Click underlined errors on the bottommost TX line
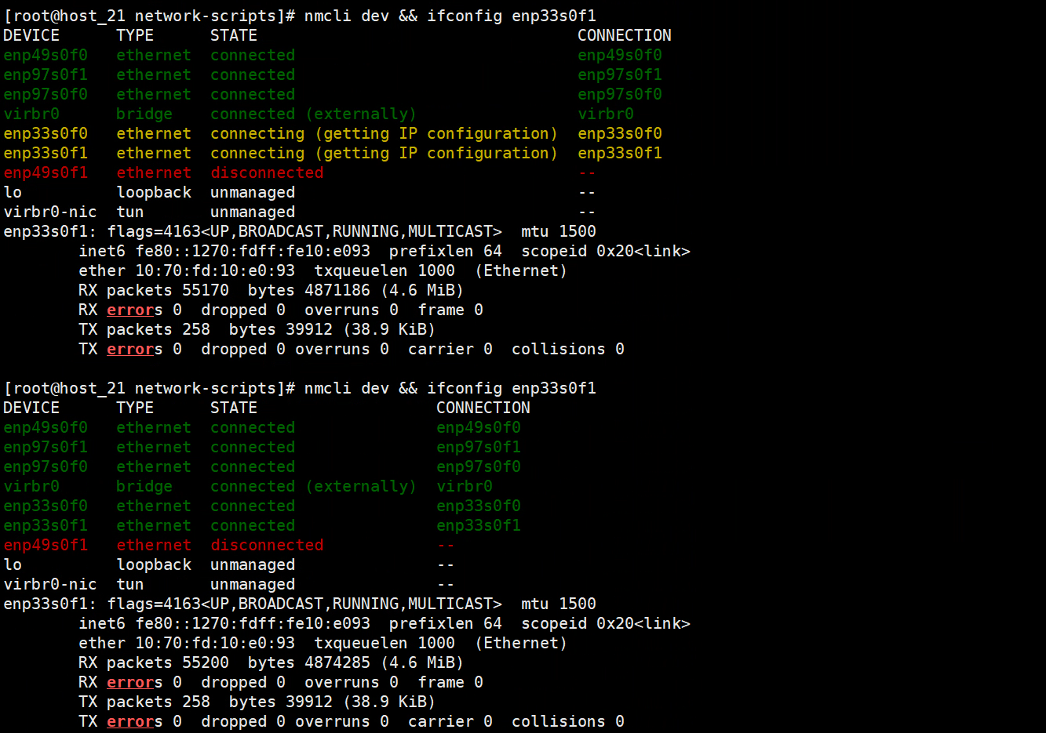The image size is (1046, 733). coord(130,721)
